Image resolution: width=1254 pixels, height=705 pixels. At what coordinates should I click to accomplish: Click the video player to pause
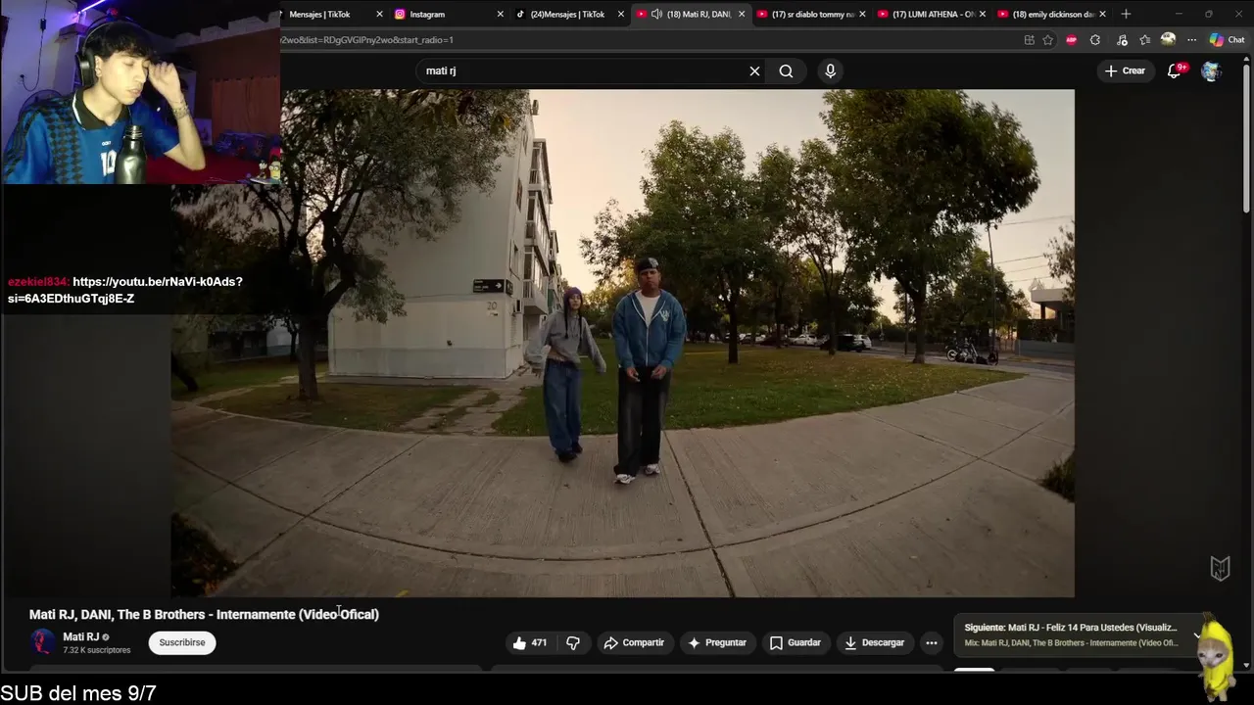click(x=622, y=343)
